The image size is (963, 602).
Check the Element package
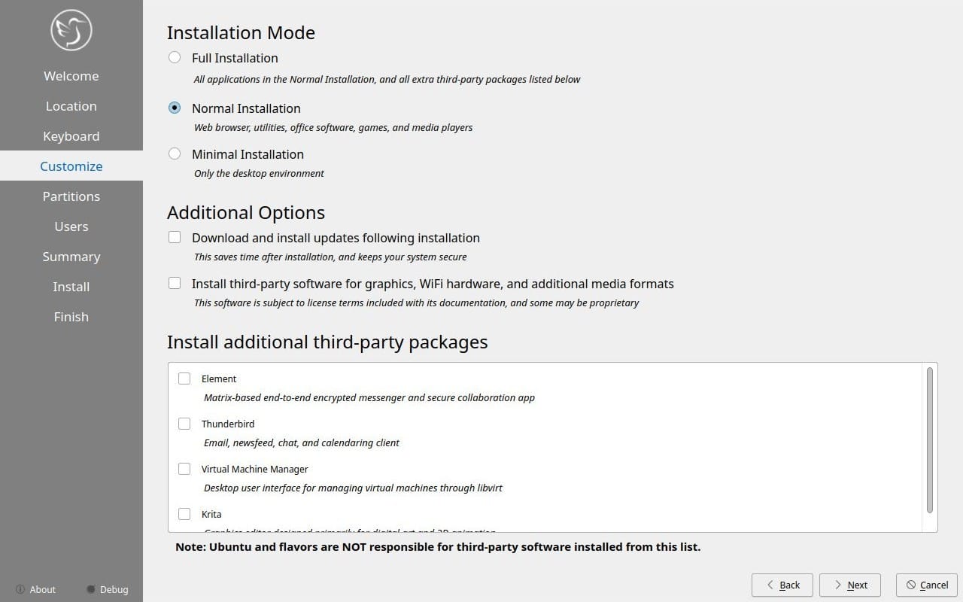(184, 379)
